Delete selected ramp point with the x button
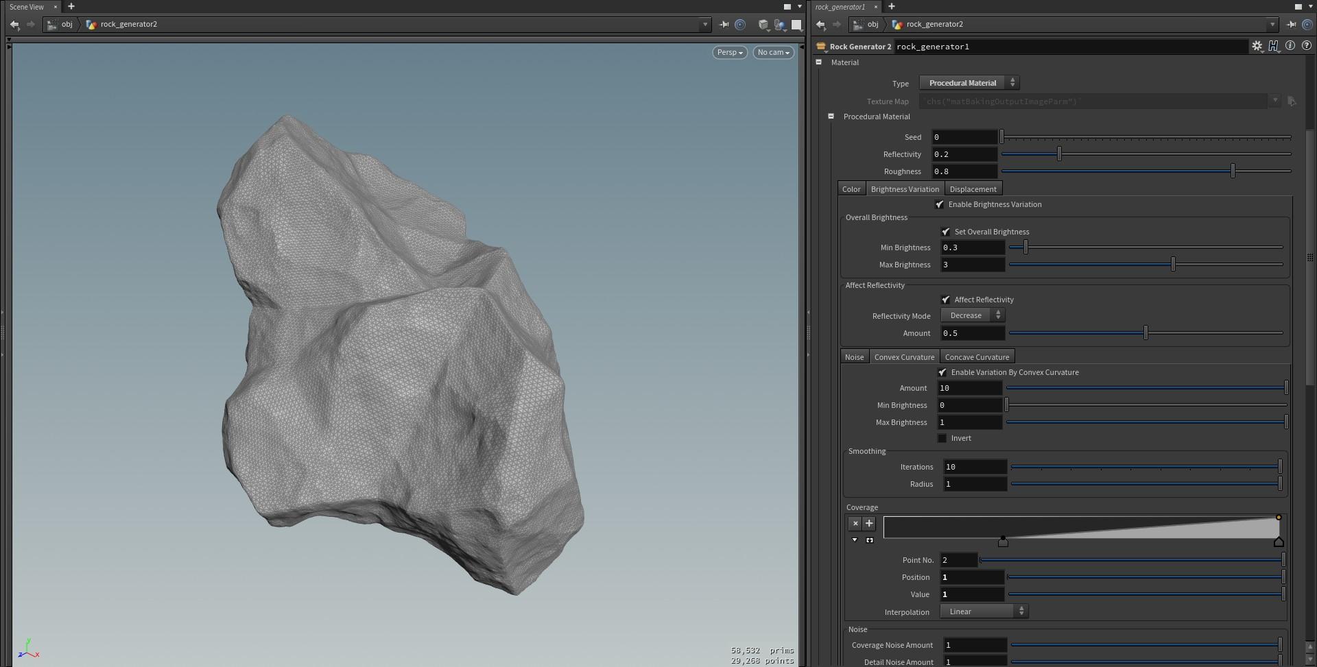This screenshot has width=1317, height=667. coord(855,523)
